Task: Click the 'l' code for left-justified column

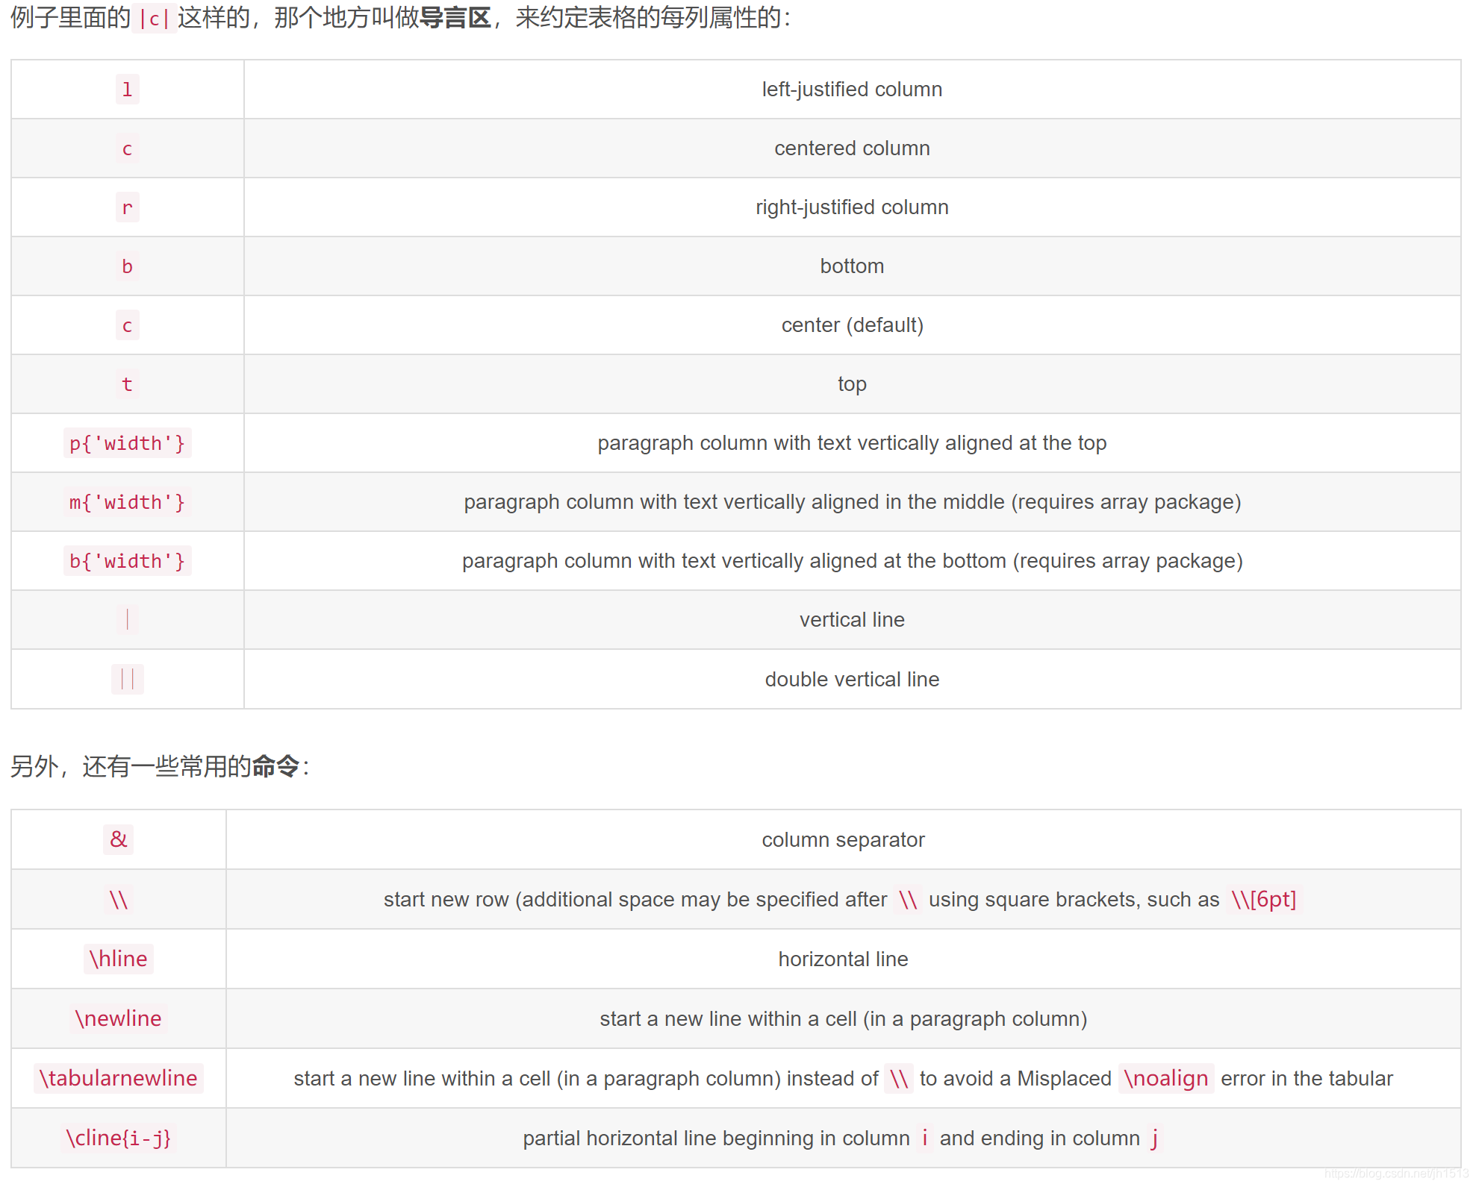Action: pyautogui.click(x=127, y=90)
